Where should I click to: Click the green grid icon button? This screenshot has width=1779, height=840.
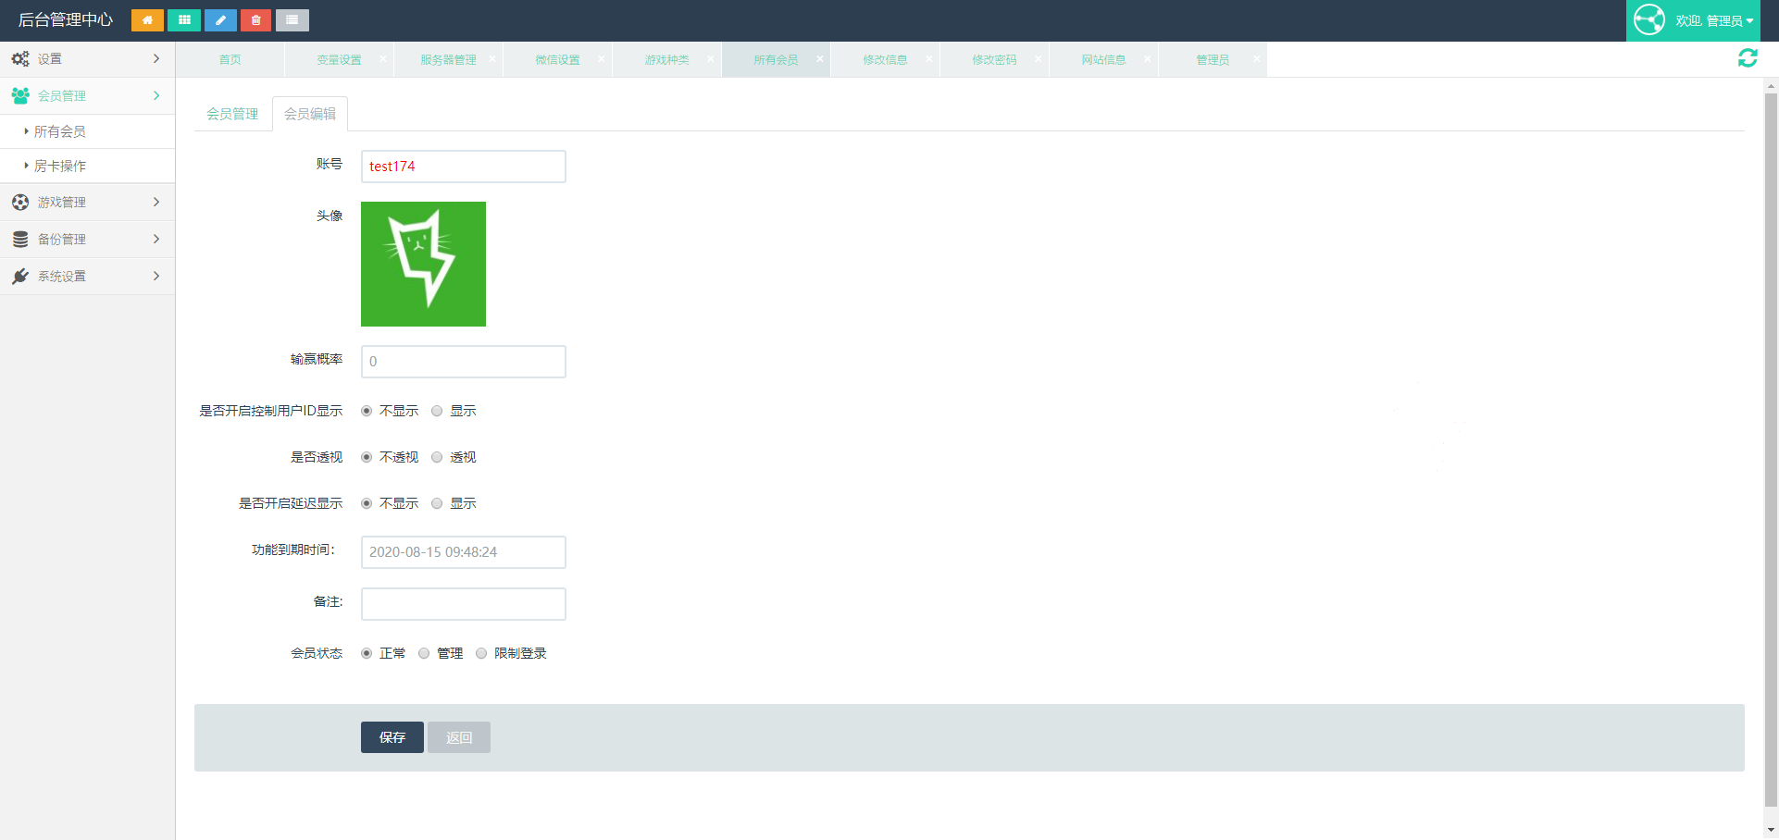pos(183,19)
